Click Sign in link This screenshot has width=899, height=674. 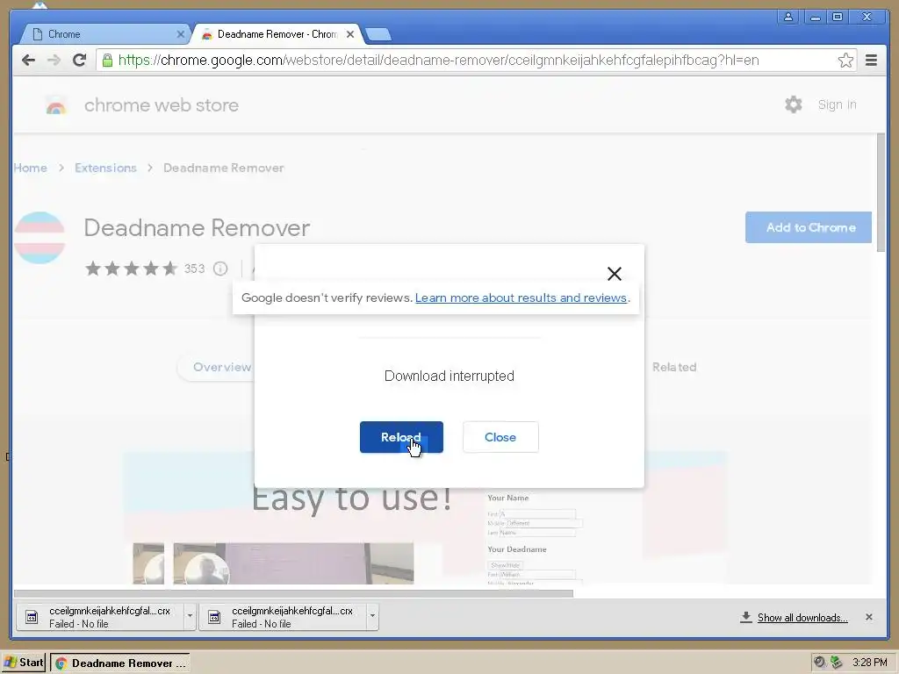click(837, 105)
